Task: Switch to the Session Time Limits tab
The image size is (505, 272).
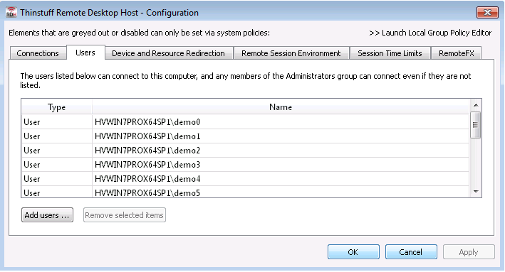Action: click(390, 53)
